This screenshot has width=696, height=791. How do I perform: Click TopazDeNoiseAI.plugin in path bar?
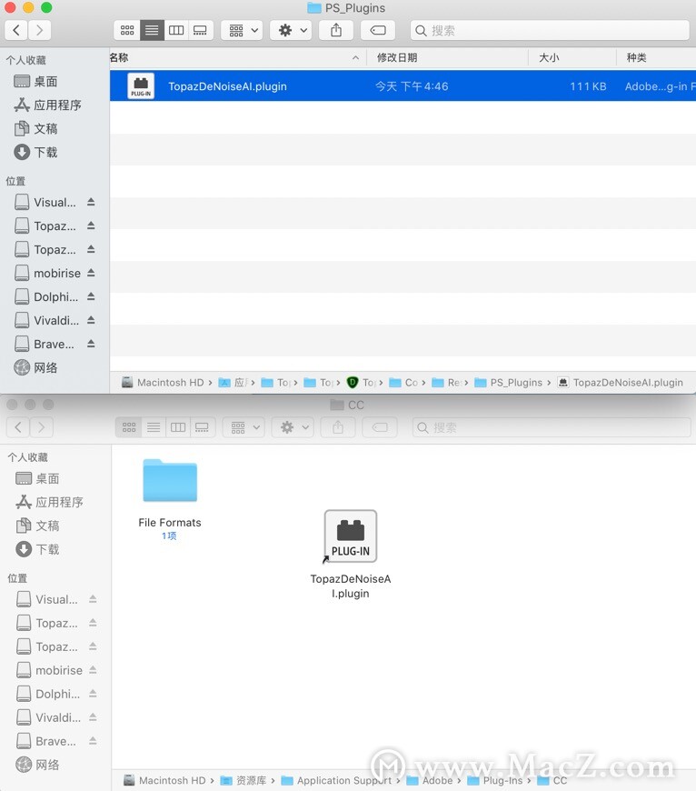pyautogui.click(x=621, y=383)
